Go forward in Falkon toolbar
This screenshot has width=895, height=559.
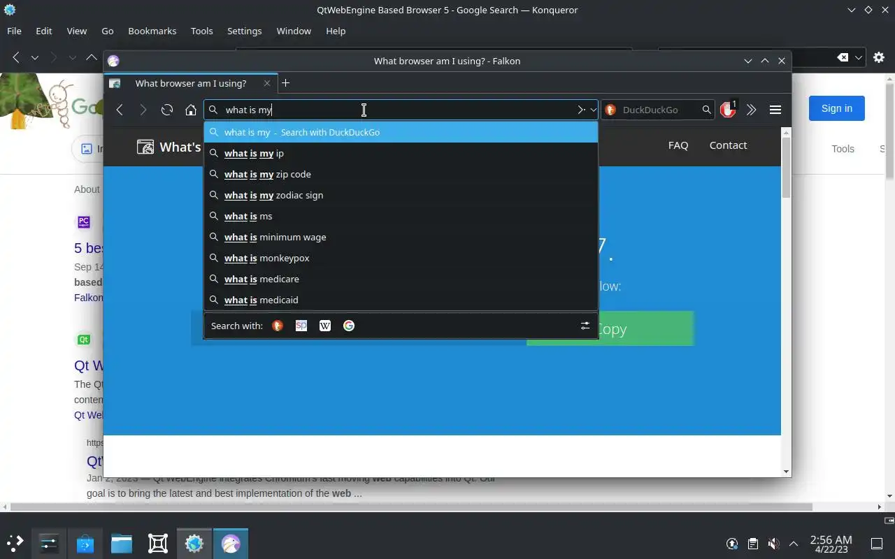pyautogui.click(x=143, y=110)
